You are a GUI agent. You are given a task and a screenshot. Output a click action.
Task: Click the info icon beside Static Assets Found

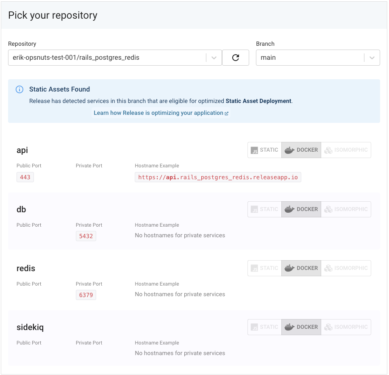tap(19, 89)
